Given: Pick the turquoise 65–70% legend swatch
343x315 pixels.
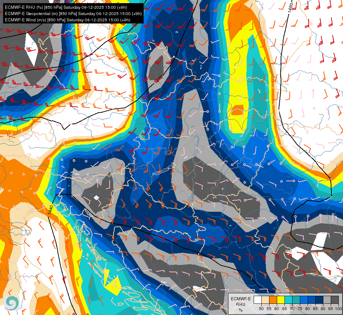Looking at the screenshot, I should (x=288, y=300).
